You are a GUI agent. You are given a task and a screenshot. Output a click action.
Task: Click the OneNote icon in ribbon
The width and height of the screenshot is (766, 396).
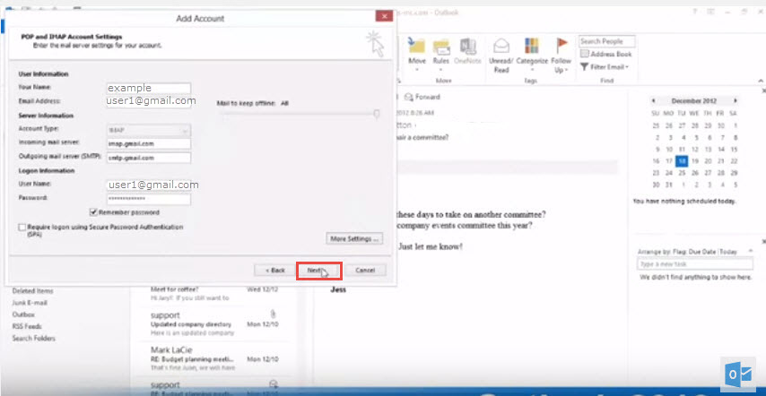(x=468, y=46)
